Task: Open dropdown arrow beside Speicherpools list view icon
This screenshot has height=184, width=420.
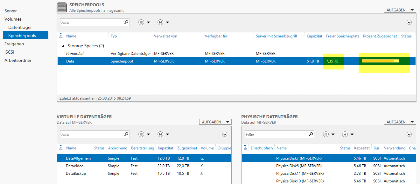Action: pyautogui.click(x=148, y=22)
